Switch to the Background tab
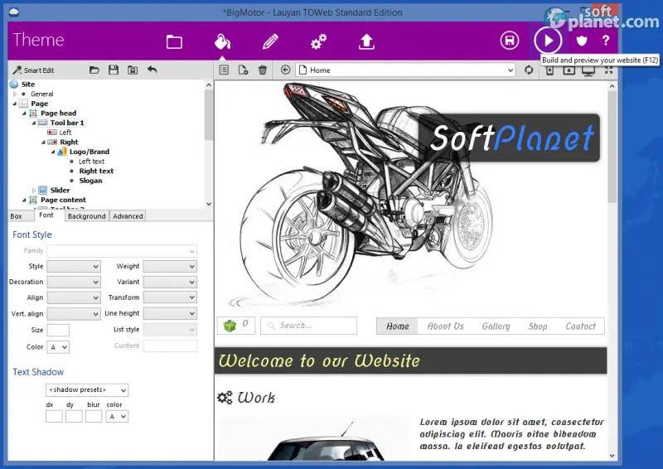 (87, 216)
